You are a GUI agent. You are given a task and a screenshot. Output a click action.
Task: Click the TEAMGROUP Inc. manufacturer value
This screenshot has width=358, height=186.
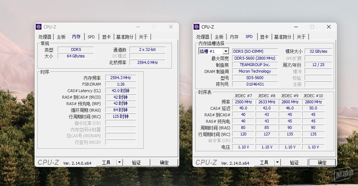tap(255, 65)
